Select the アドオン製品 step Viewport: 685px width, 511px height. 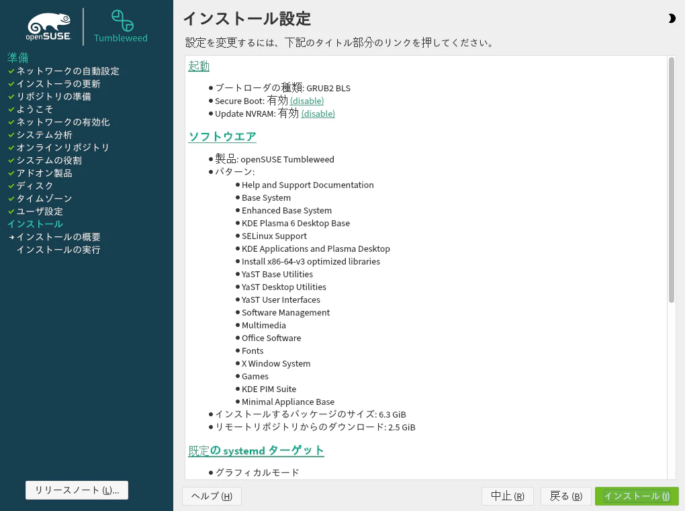(44, 173)
